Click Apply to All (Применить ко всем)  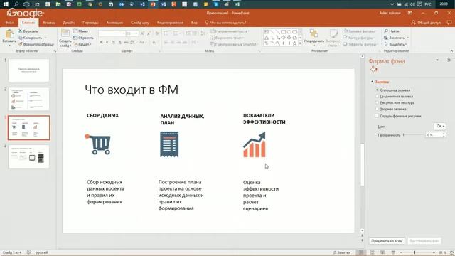click(387, 241)
